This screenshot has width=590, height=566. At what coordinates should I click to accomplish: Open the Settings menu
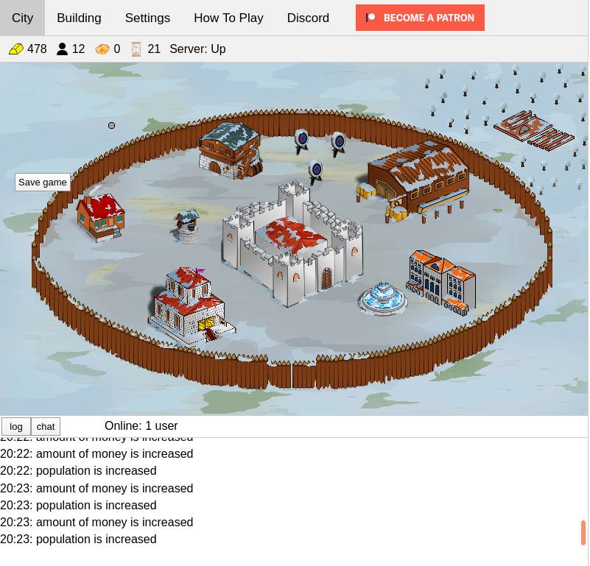pos(147,18)
